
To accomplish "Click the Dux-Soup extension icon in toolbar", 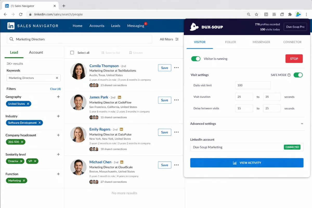I will point(298,14).
